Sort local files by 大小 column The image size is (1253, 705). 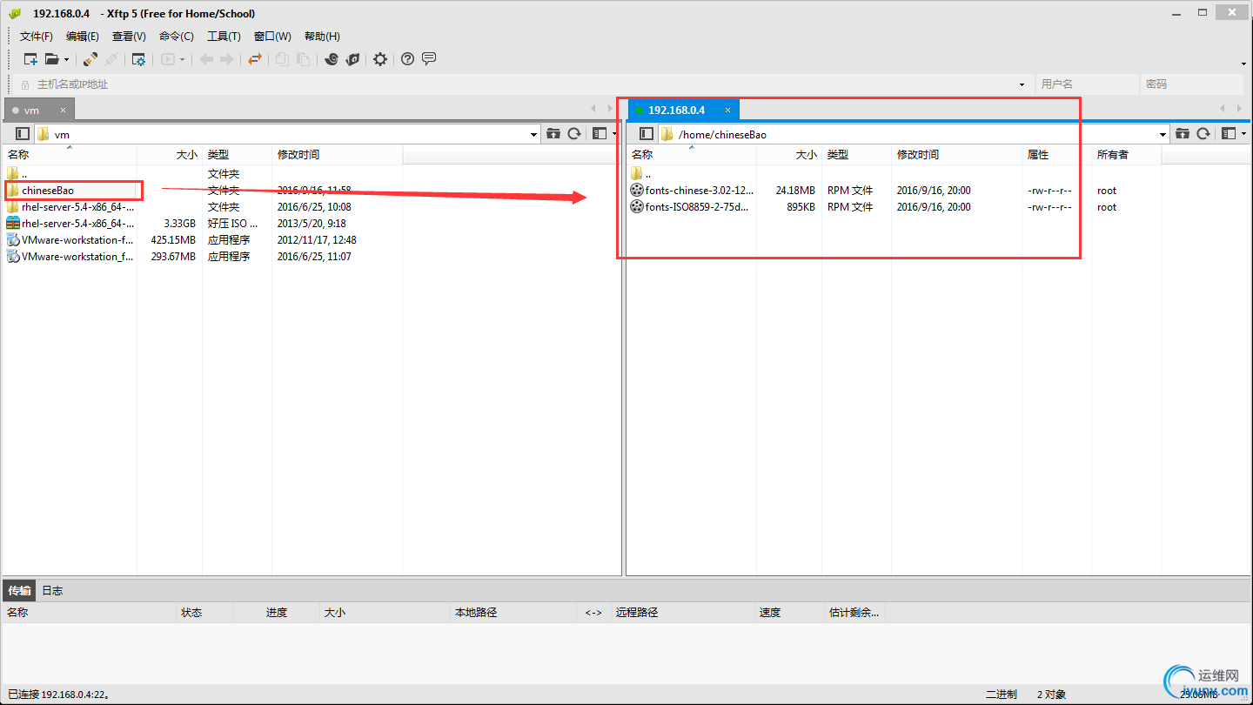pos(170,155)
